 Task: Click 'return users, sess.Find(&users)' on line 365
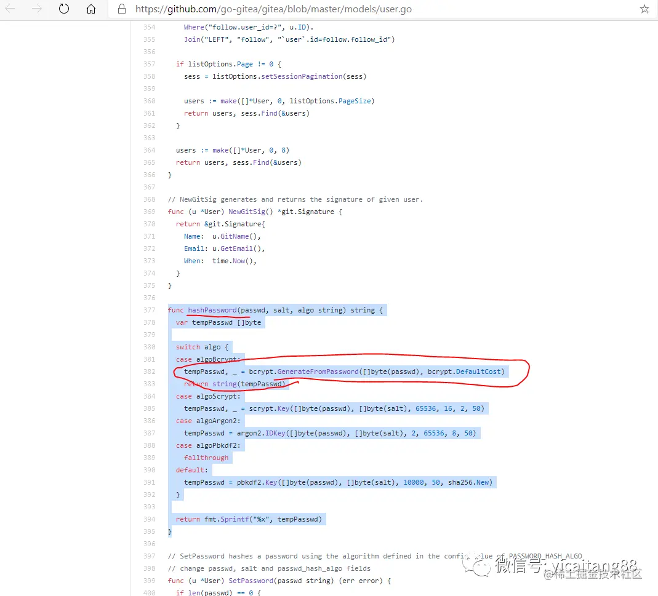pyautogui.click(x=239, y=163)
